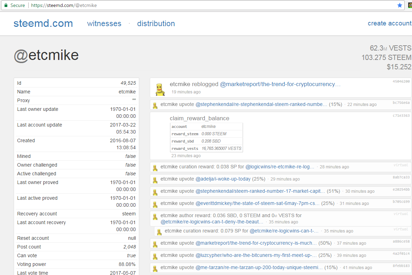412x275 pixels.
Task: Click the Recovery account value steem
Action: click(129, 214)
